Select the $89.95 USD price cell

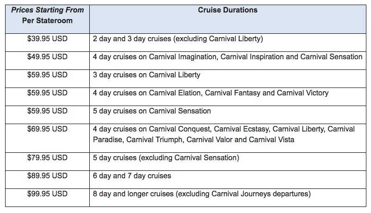coord(47,175)
